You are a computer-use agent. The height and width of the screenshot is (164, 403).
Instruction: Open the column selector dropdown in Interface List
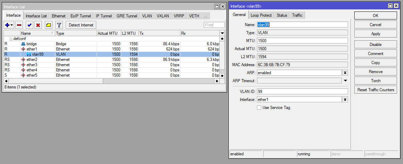[222, 33]
